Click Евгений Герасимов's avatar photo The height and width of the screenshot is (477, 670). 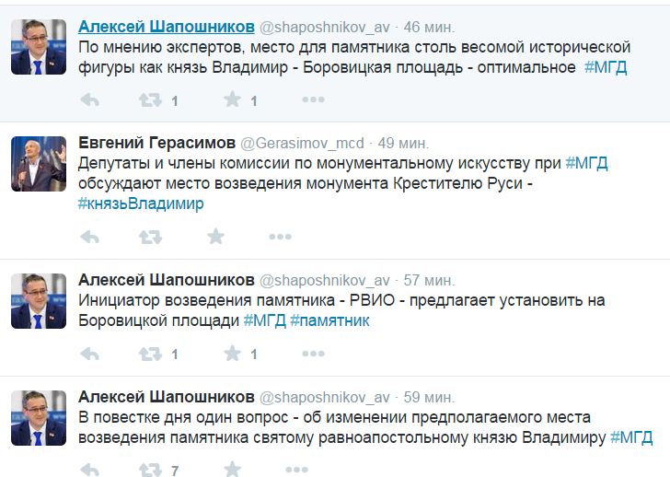click(39, 164)
